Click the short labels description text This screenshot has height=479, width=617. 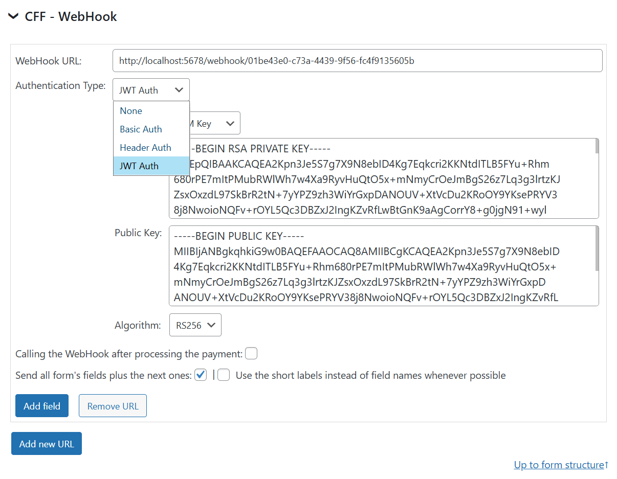370,376
